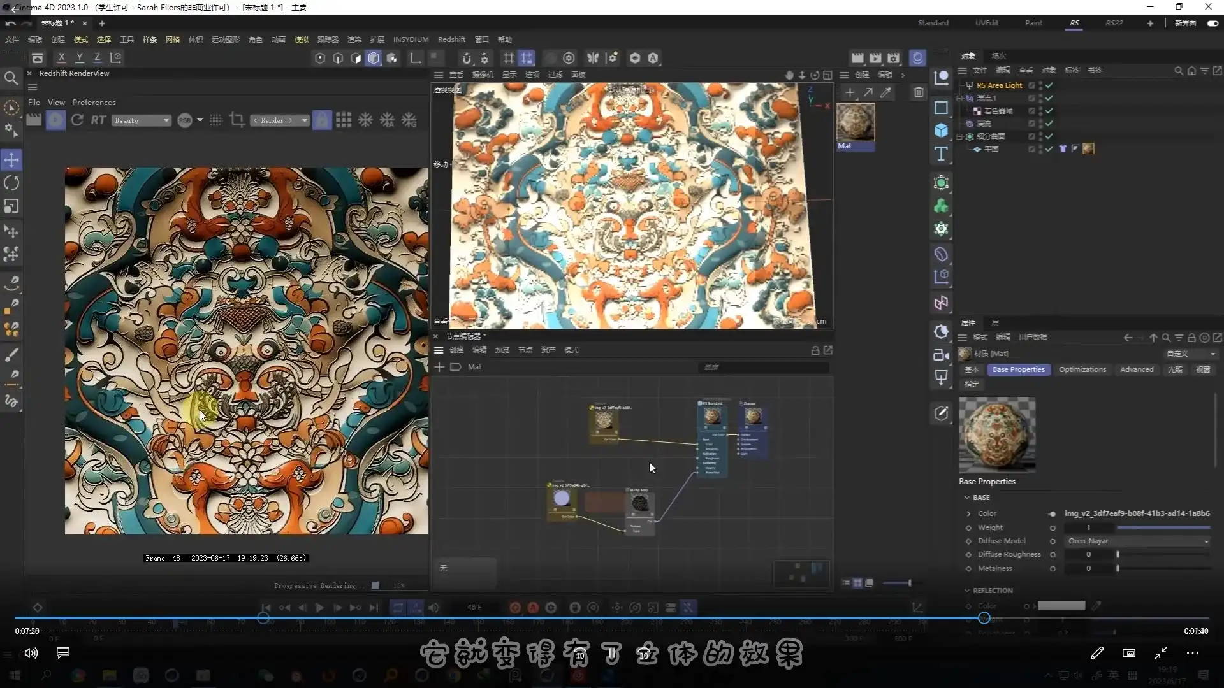Select the Mat material thumbnail
1224x688 pixels.
pyautogui.click(x=855, y=122)
